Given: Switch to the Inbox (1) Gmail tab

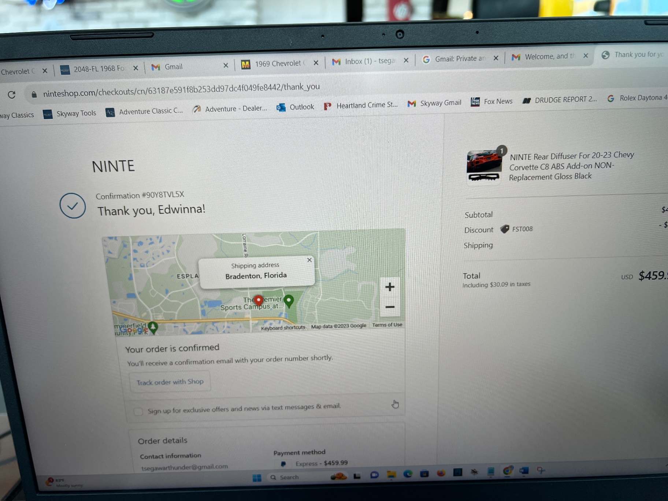Looking at the screenshot, I should pos(369,61).
